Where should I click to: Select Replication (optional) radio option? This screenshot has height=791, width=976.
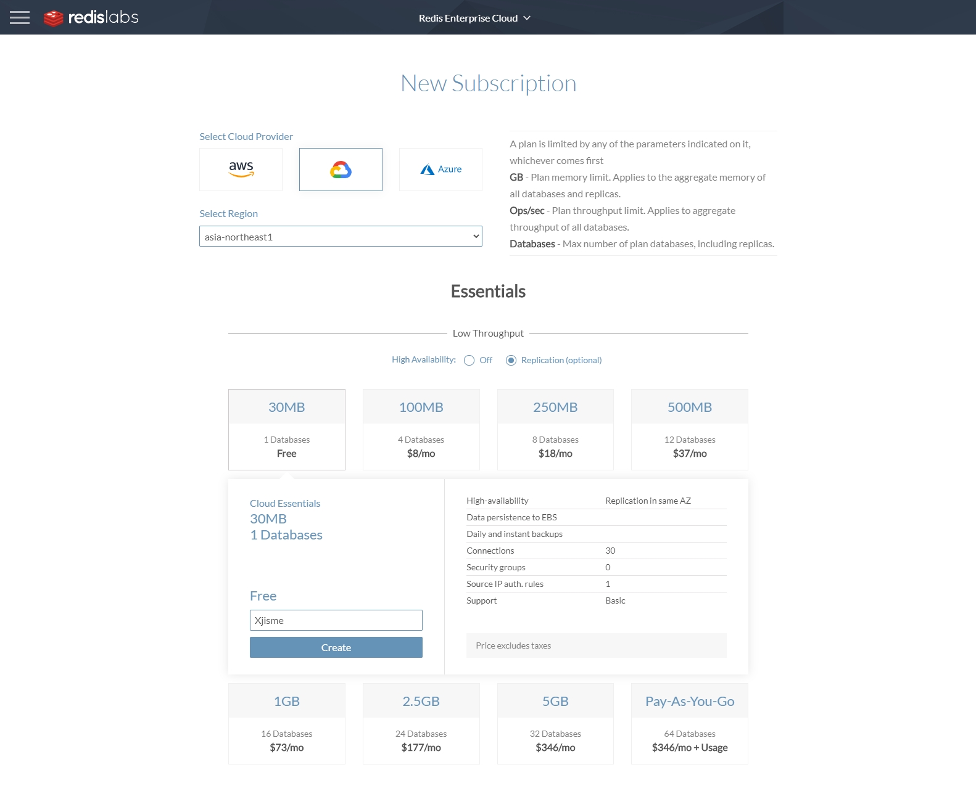[511, 361]
